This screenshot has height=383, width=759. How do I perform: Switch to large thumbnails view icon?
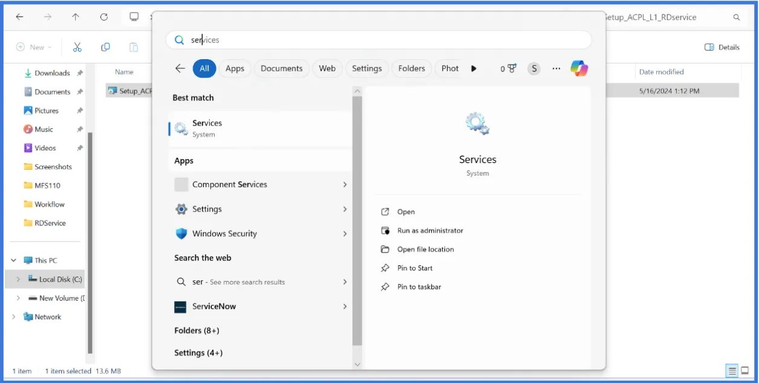click(x=745, y=371)
